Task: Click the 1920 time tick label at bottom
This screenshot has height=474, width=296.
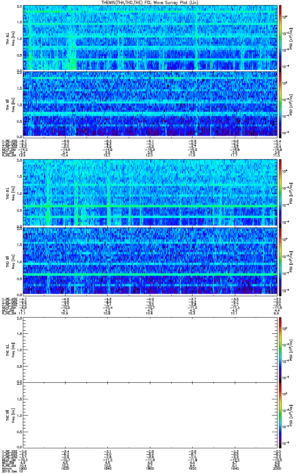Action: [x=193, y=468]
